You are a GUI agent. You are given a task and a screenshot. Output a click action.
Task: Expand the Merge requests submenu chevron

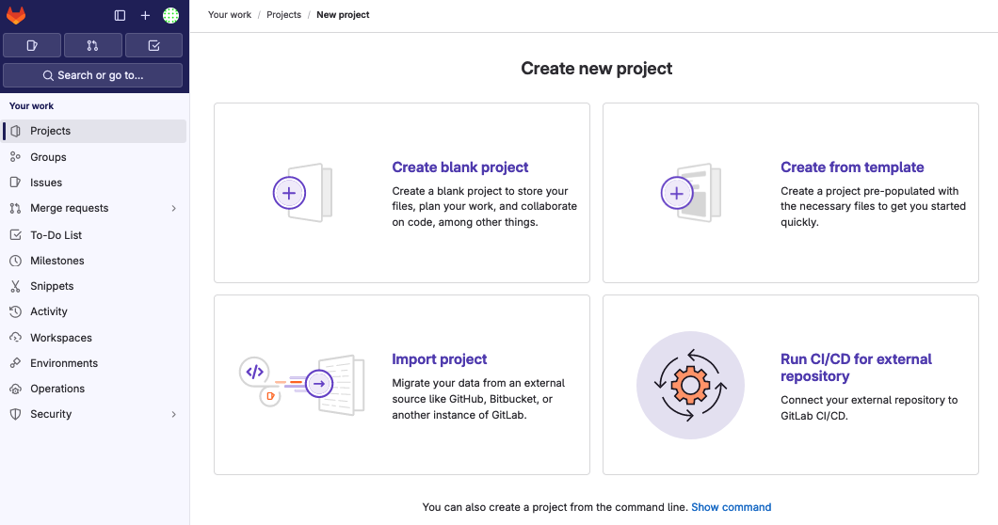point(174,208)
